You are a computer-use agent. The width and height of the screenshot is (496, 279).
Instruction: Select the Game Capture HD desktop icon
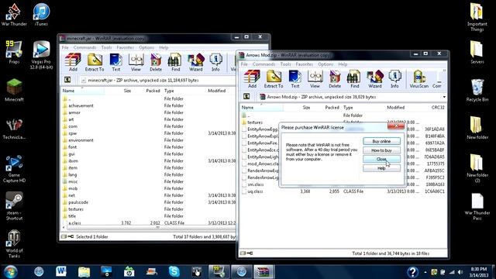pos(14,169)
